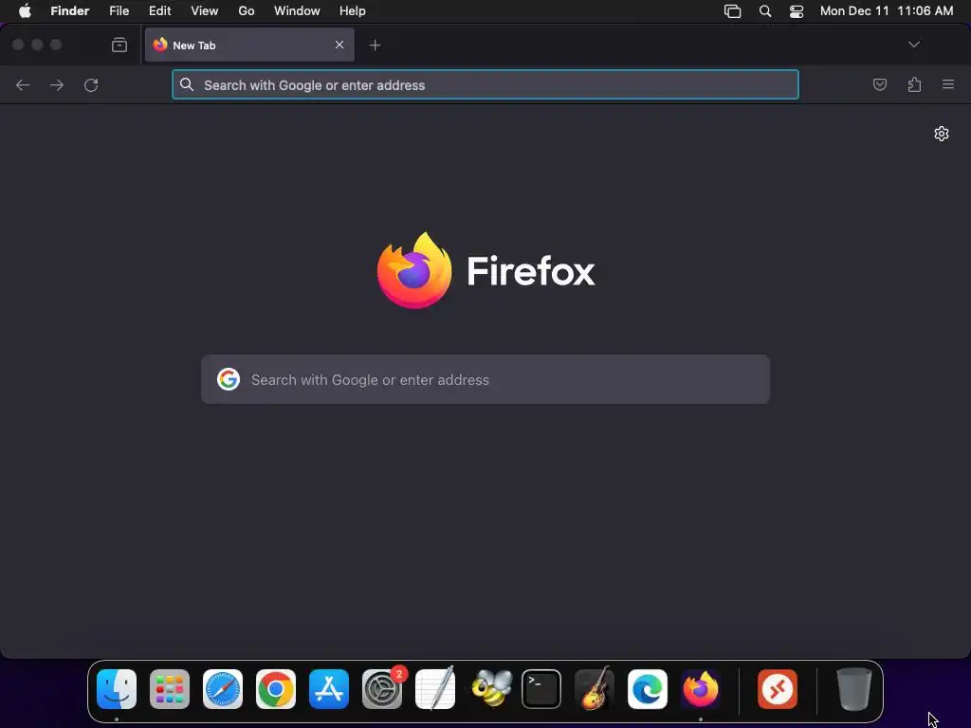Open the orange remote desktop app in Dock
This screenshot has height=728, width=971.
tap(778, 689)
